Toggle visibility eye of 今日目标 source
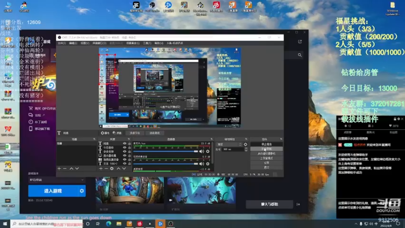 click(x=125, y=147)
